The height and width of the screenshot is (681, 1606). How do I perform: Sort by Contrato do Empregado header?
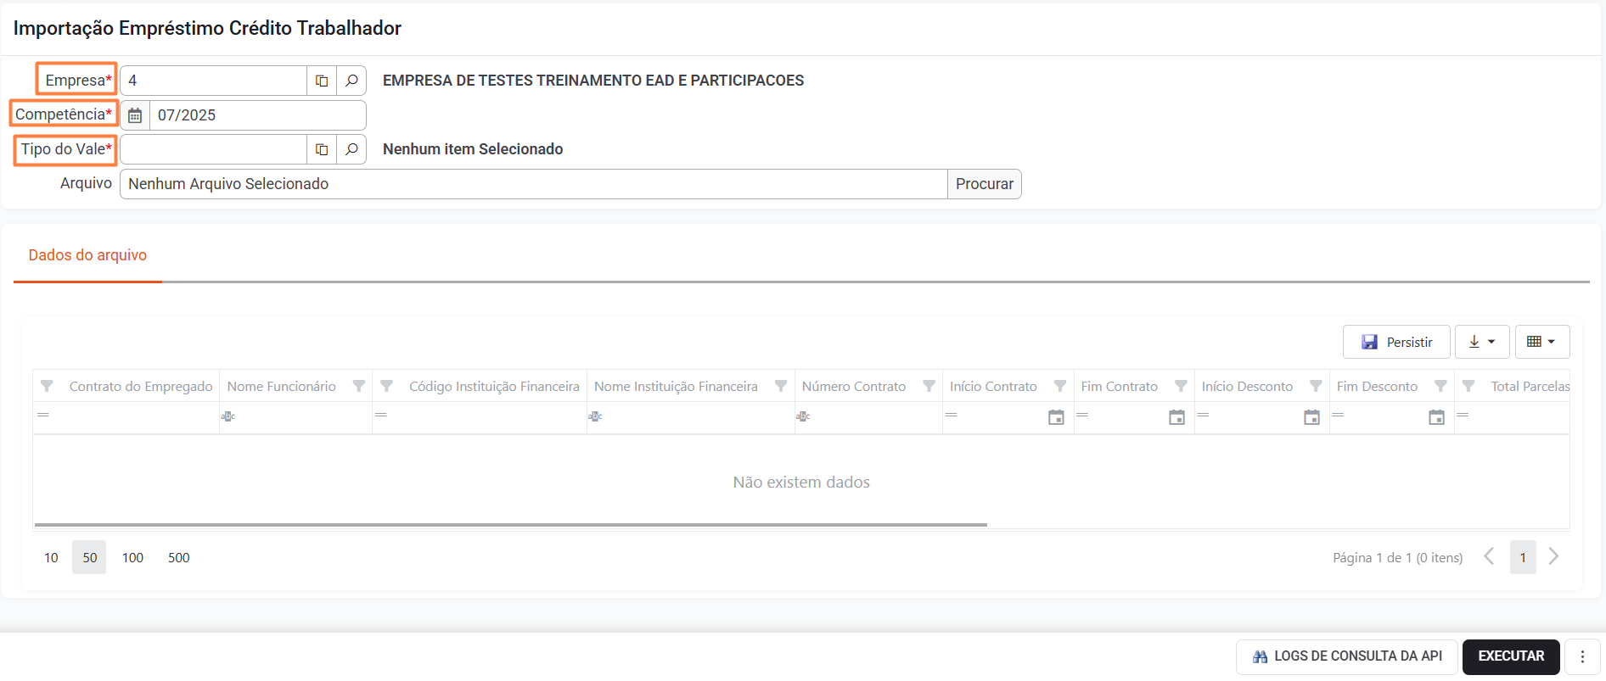pyautogui.click(x=141, y=386)
